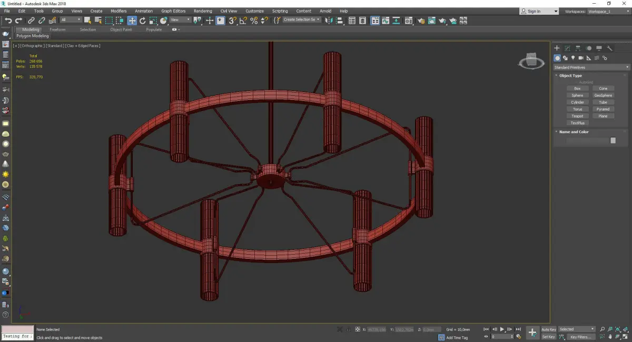The width and height of the screenshot is (632, 342).
Task: Click the GeoSphere object type button
Action: [603, 96]
